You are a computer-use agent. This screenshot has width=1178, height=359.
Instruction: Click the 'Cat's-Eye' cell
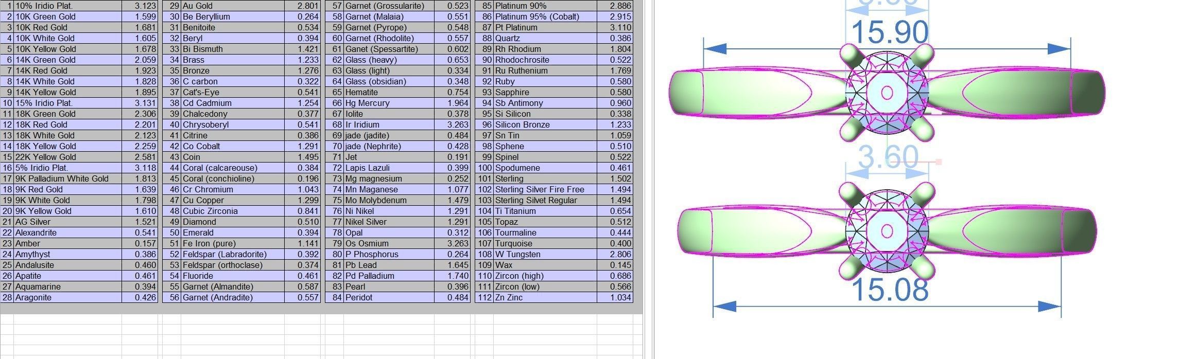coord(233,92)
